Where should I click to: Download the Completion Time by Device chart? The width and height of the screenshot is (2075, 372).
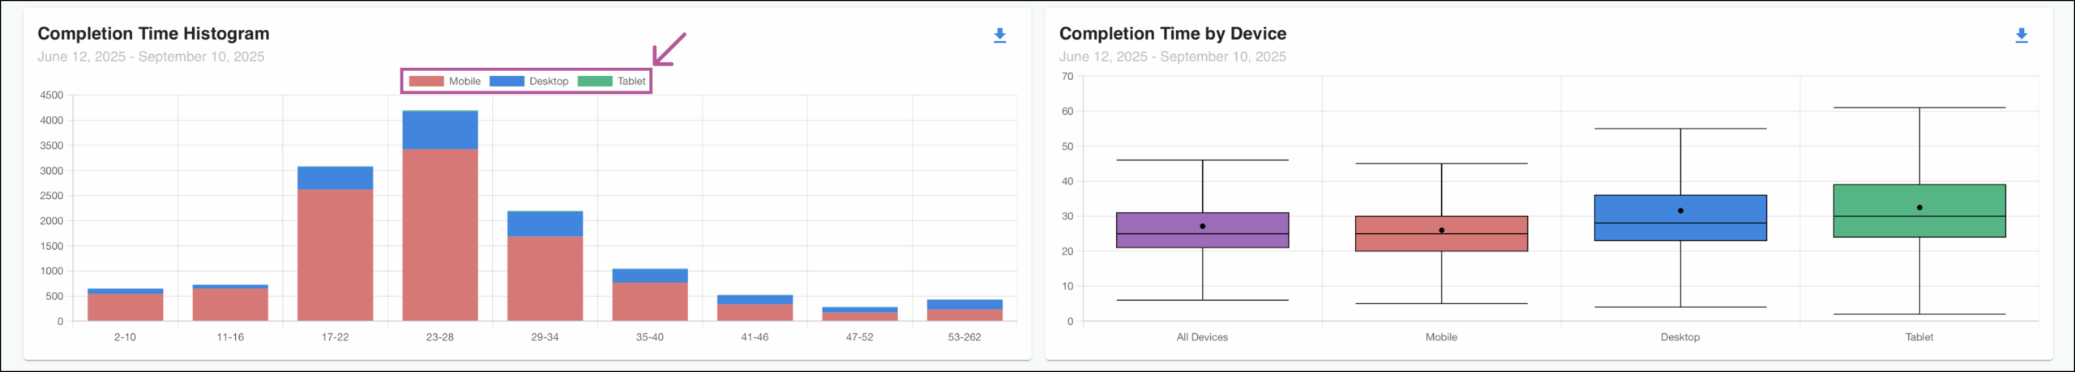(2021, 36)
